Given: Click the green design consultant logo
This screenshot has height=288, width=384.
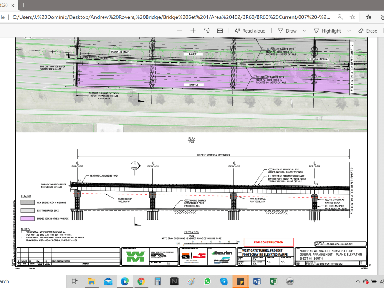Looking at the screenshot, I should pyautogui.click(x=135, y=256).
